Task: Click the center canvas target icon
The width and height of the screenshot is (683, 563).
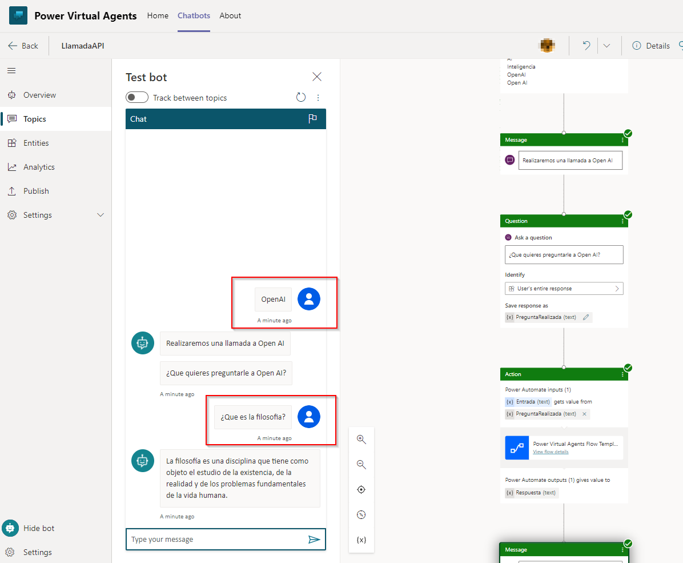Action: tap(361, 490)
